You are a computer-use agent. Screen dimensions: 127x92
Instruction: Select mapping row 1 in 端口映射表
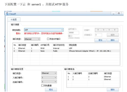click(x=93, y=77)
